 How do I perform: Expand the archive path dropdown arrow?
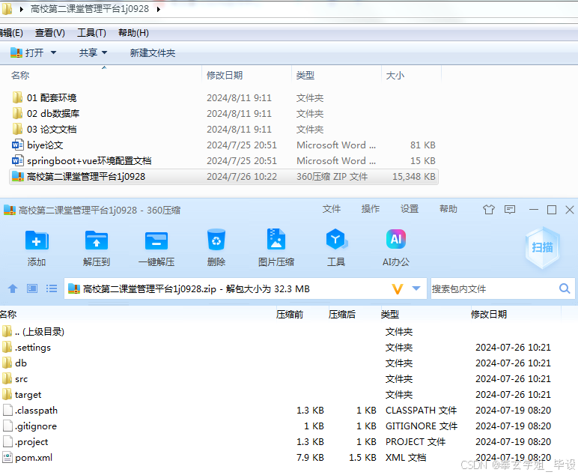click(x=416, y=288)
